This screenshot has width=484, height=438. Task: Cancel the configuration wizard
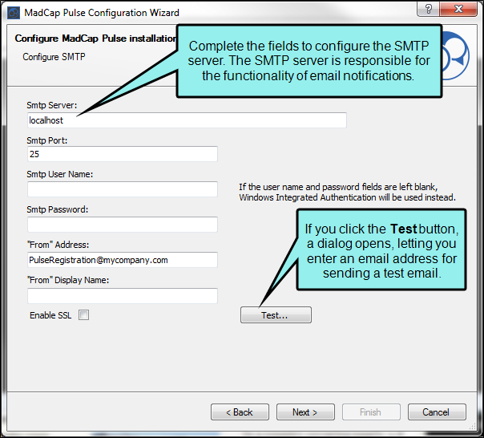(x=437, y=412)
